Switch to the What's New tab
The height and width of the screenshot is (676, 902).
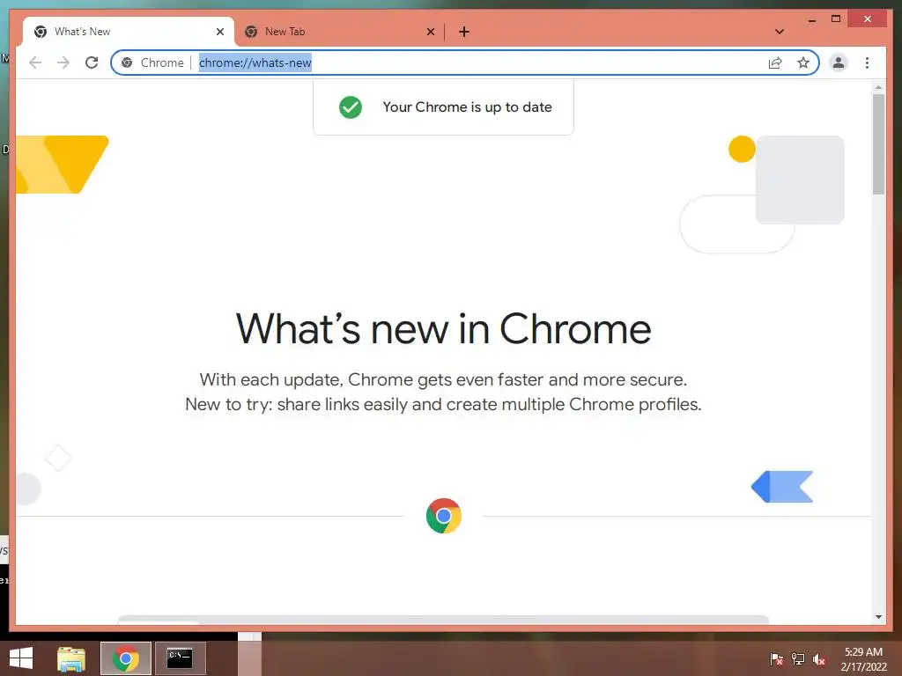coord(129,32)
